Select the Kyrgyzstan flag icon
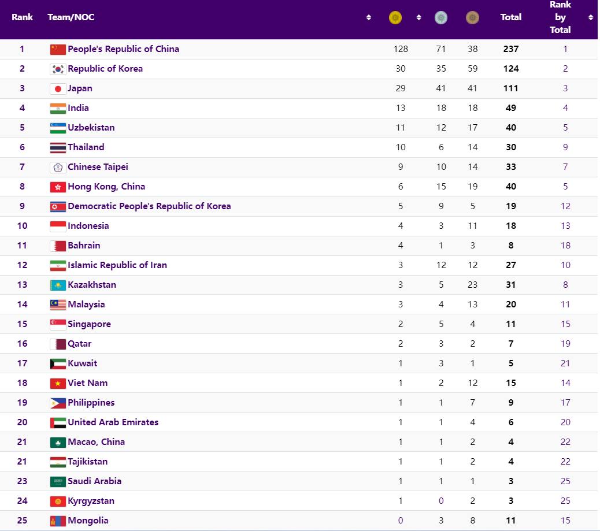The width and height of the screenshot is (600, 531). point(58,501)
